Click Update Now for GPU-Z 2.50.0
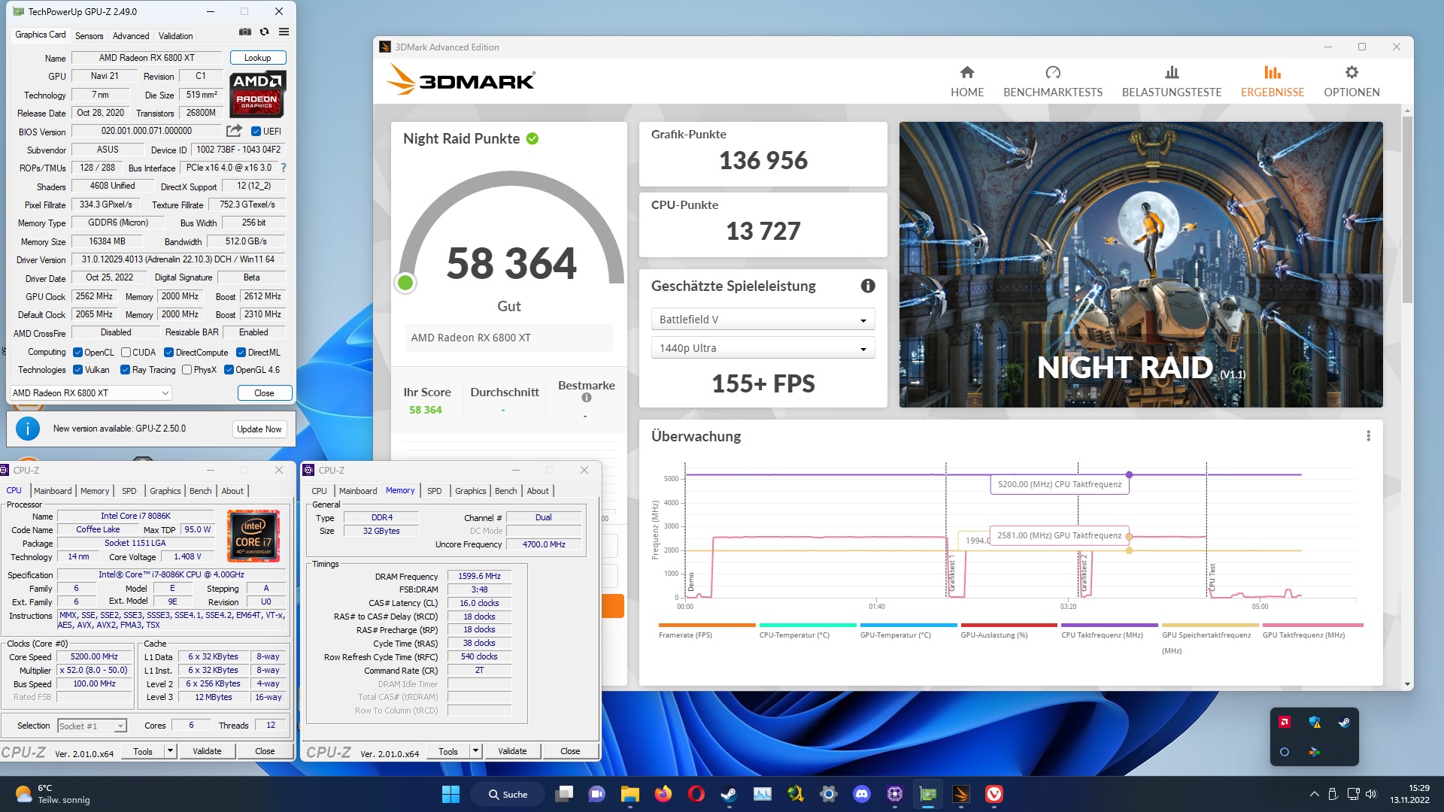This screenshot has width=1444, height=812. pos(259,429)
